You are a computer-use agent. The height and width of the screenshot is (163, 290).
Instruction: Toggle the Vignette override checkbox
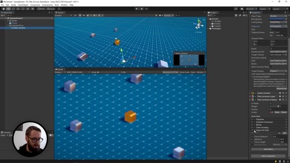tap(255, 120)
